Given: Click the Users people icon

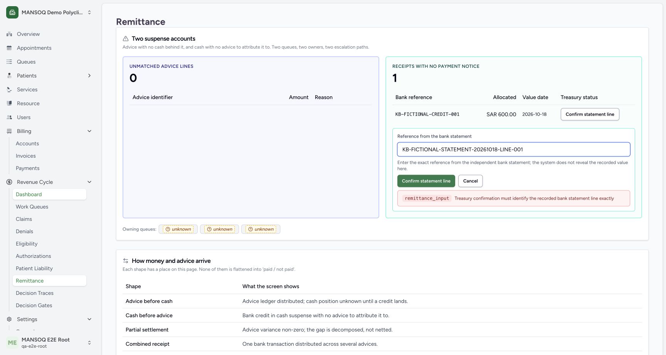Looking at the screenshot, I should (x=9, y=117).
